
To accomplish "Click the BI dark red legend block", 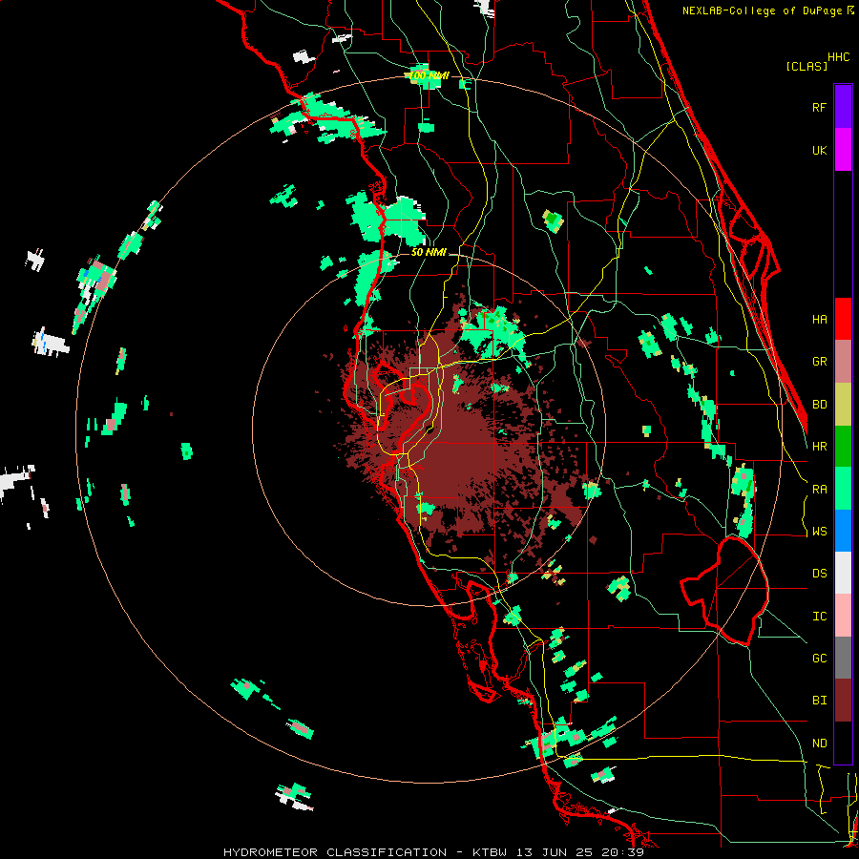I will [843, 701].
